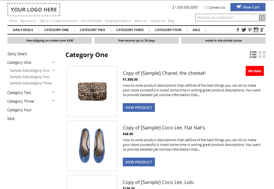Collapse Category One in sidebar
The width and height of the screenshot is (274, 189).
pyautogui.click(x=53, y=62)
